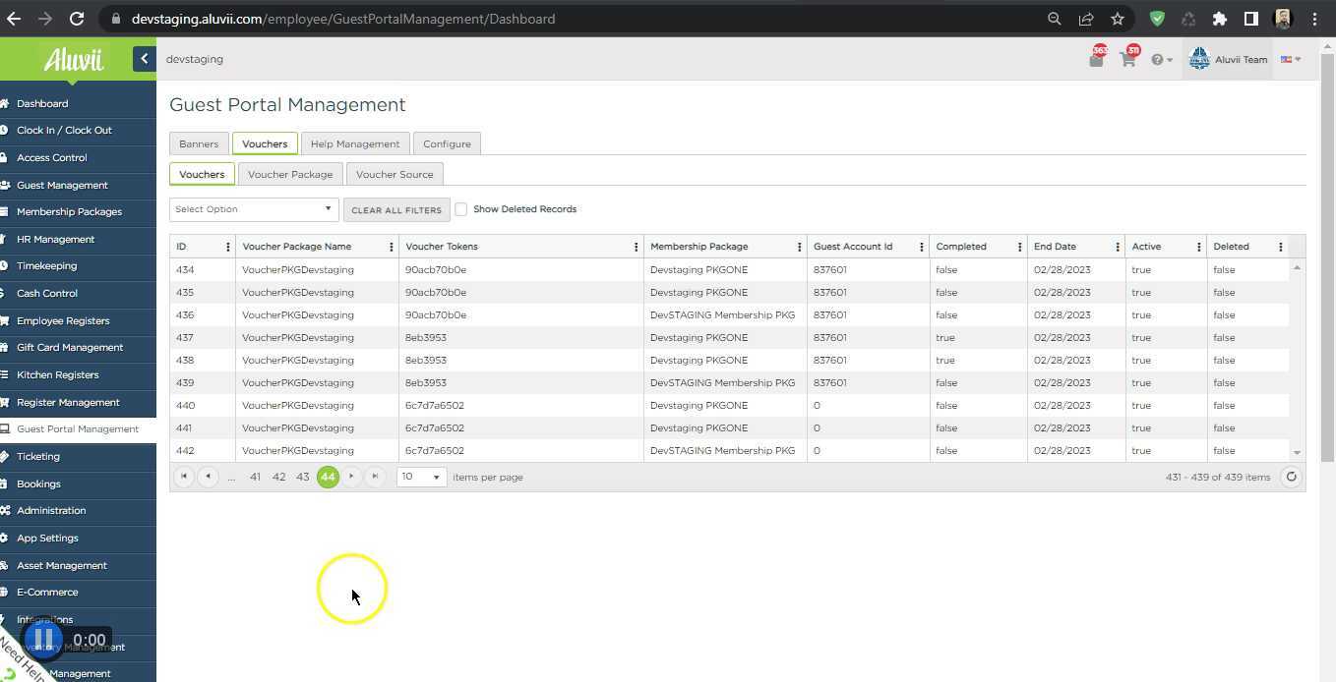Go to the previous page arrow
This screenshot has width=1336, height=682.
pyautogui.click(x=208, y=477)
